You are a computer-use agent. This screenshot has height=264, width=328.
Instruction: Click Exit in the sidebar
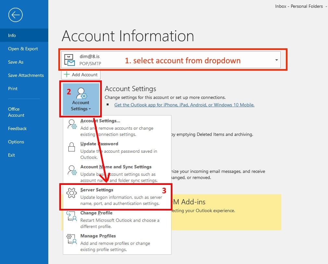pos(24,155)
